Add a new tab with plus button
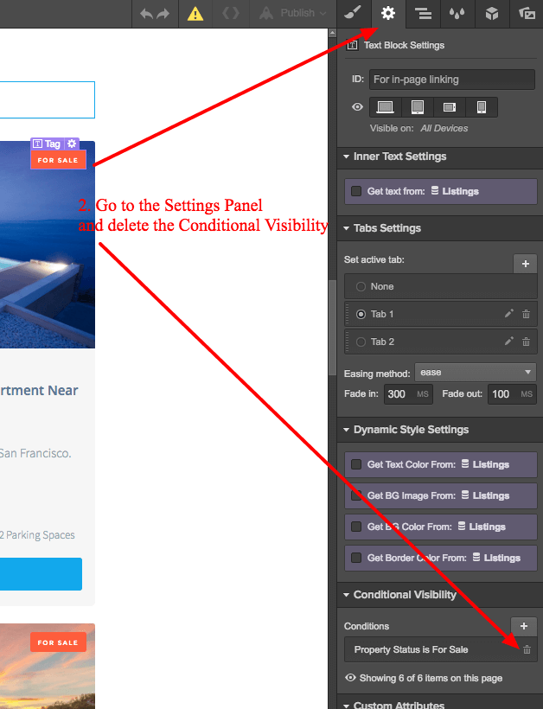 pos(526,264)
